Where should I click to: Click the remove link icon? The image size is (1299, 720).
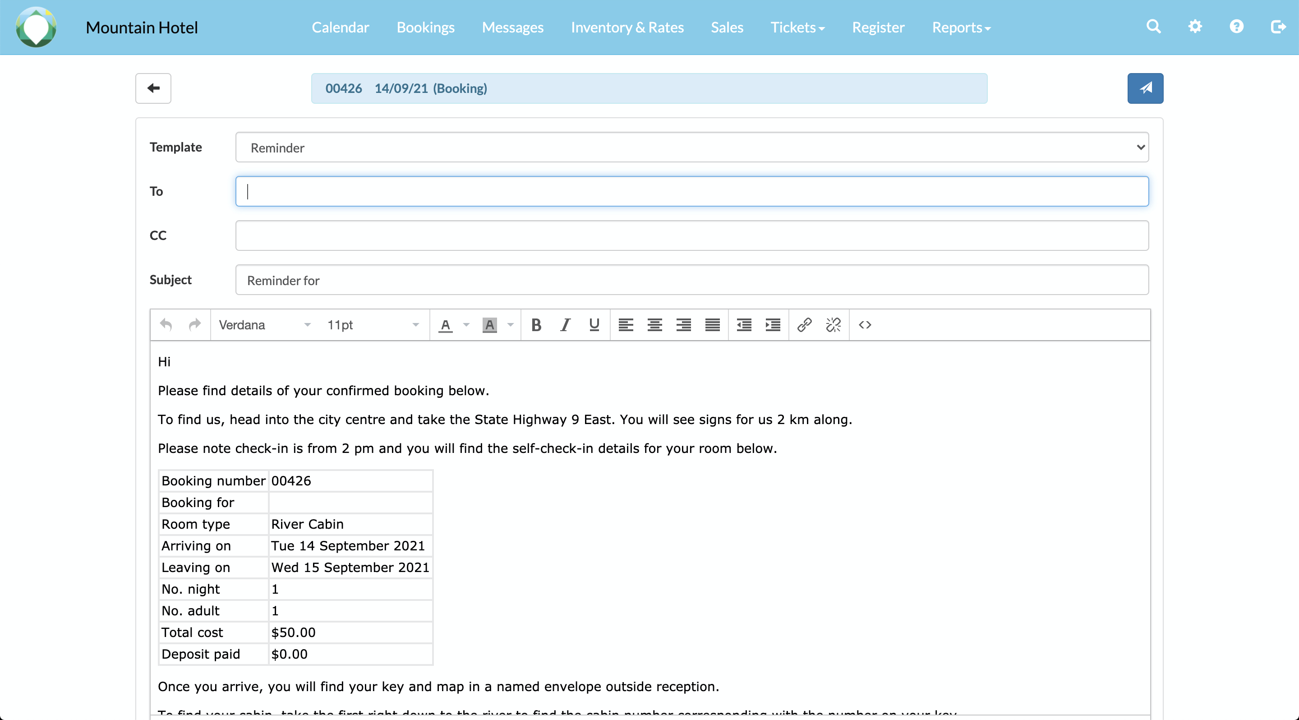tap(833, 325)
